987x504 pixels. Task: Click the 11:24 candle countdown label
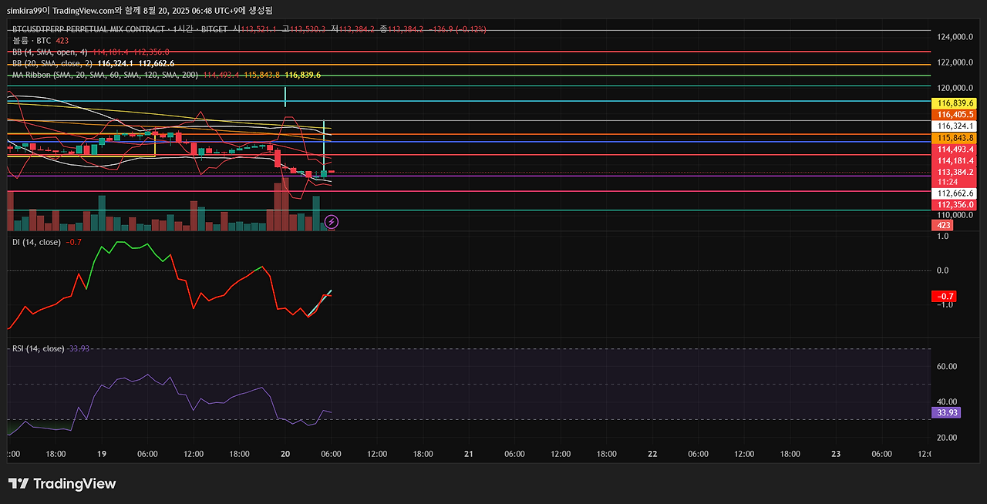pyautogui.click(x=947, y=182)
